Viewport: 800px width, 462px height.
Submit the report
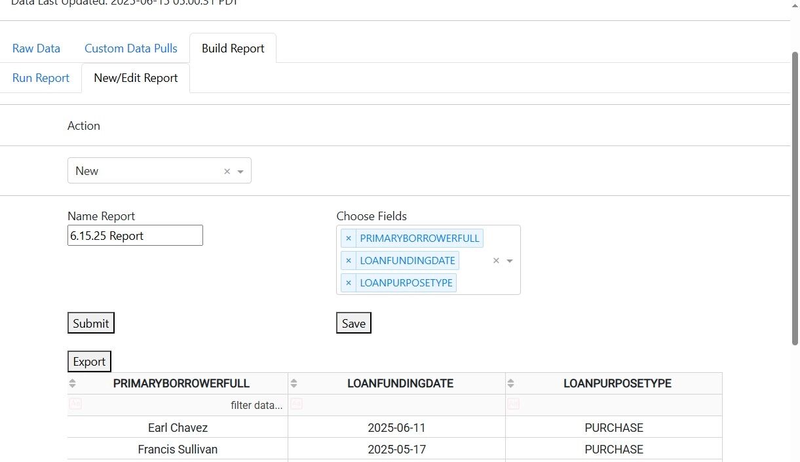click(x=91, y=323)
